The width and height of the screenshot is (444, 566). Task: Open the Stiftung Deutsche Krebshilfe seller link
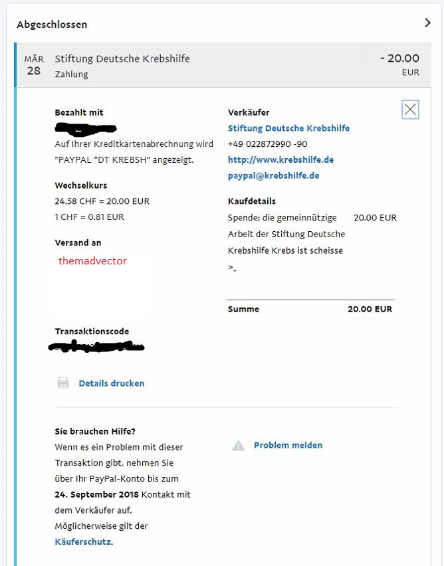tap(288, 128)
